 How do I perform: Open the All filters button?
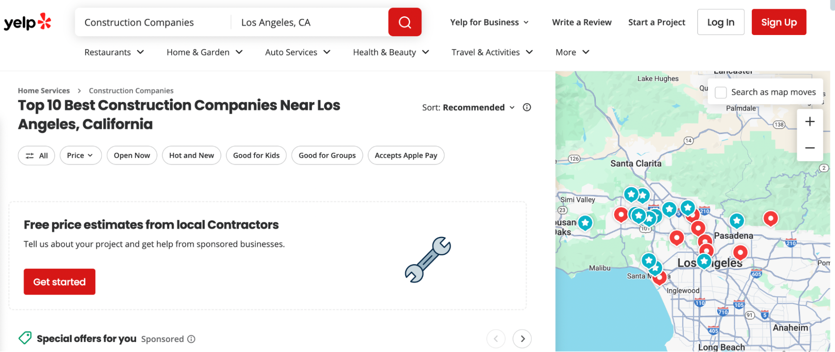(36, 156)
